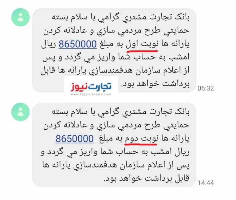Click the 14:44 timestamp
The width and height of the screenshot is (236, 200).
coord(206,183)
